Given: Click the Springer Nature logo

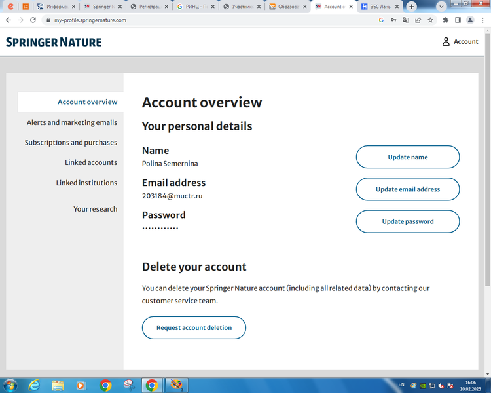Looking at the screenshot, I should 54,42.
